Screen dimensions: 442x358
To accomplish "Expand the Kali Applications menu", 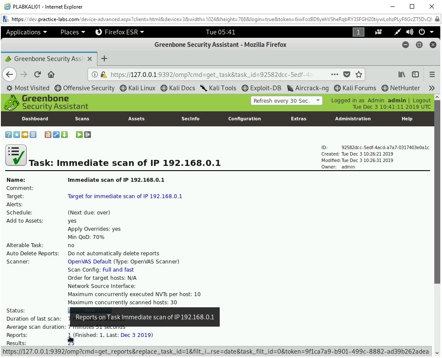I will (x=26, y=32).
